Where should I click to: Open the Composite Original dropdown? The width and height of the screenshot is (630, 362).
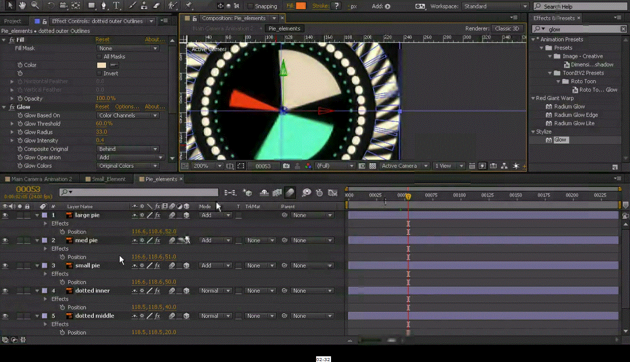[x=128, y=149]
